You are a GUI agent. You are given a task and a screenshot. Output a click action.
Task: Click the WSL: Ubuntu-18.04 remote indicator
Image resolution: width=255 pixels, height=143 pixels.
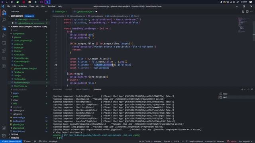tap(11, 141)
